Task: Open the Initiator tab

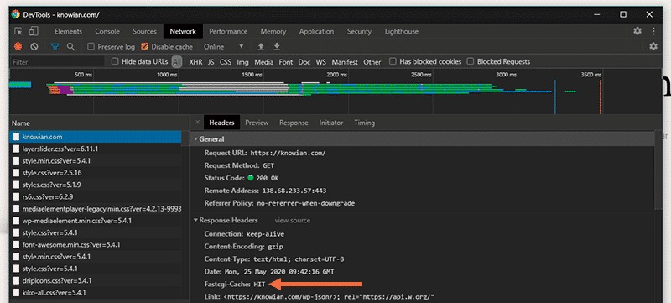Action: point(330,123)
